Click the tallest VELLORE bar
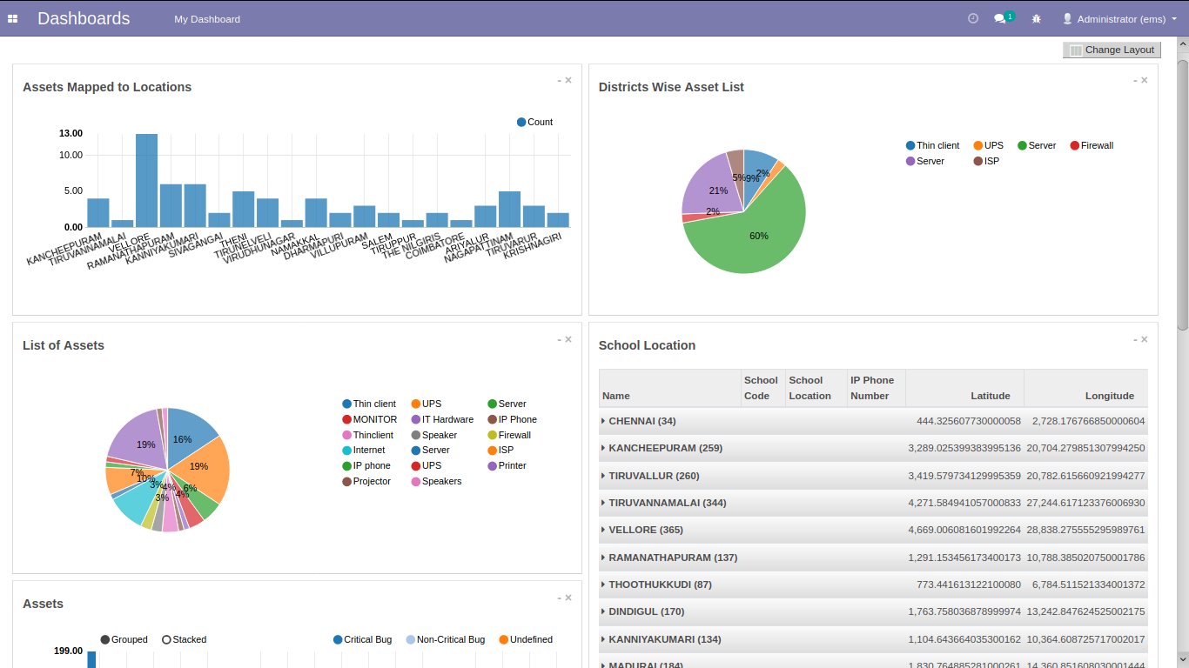This screenshot has width=1189, height=668. (x=146, y=180)
